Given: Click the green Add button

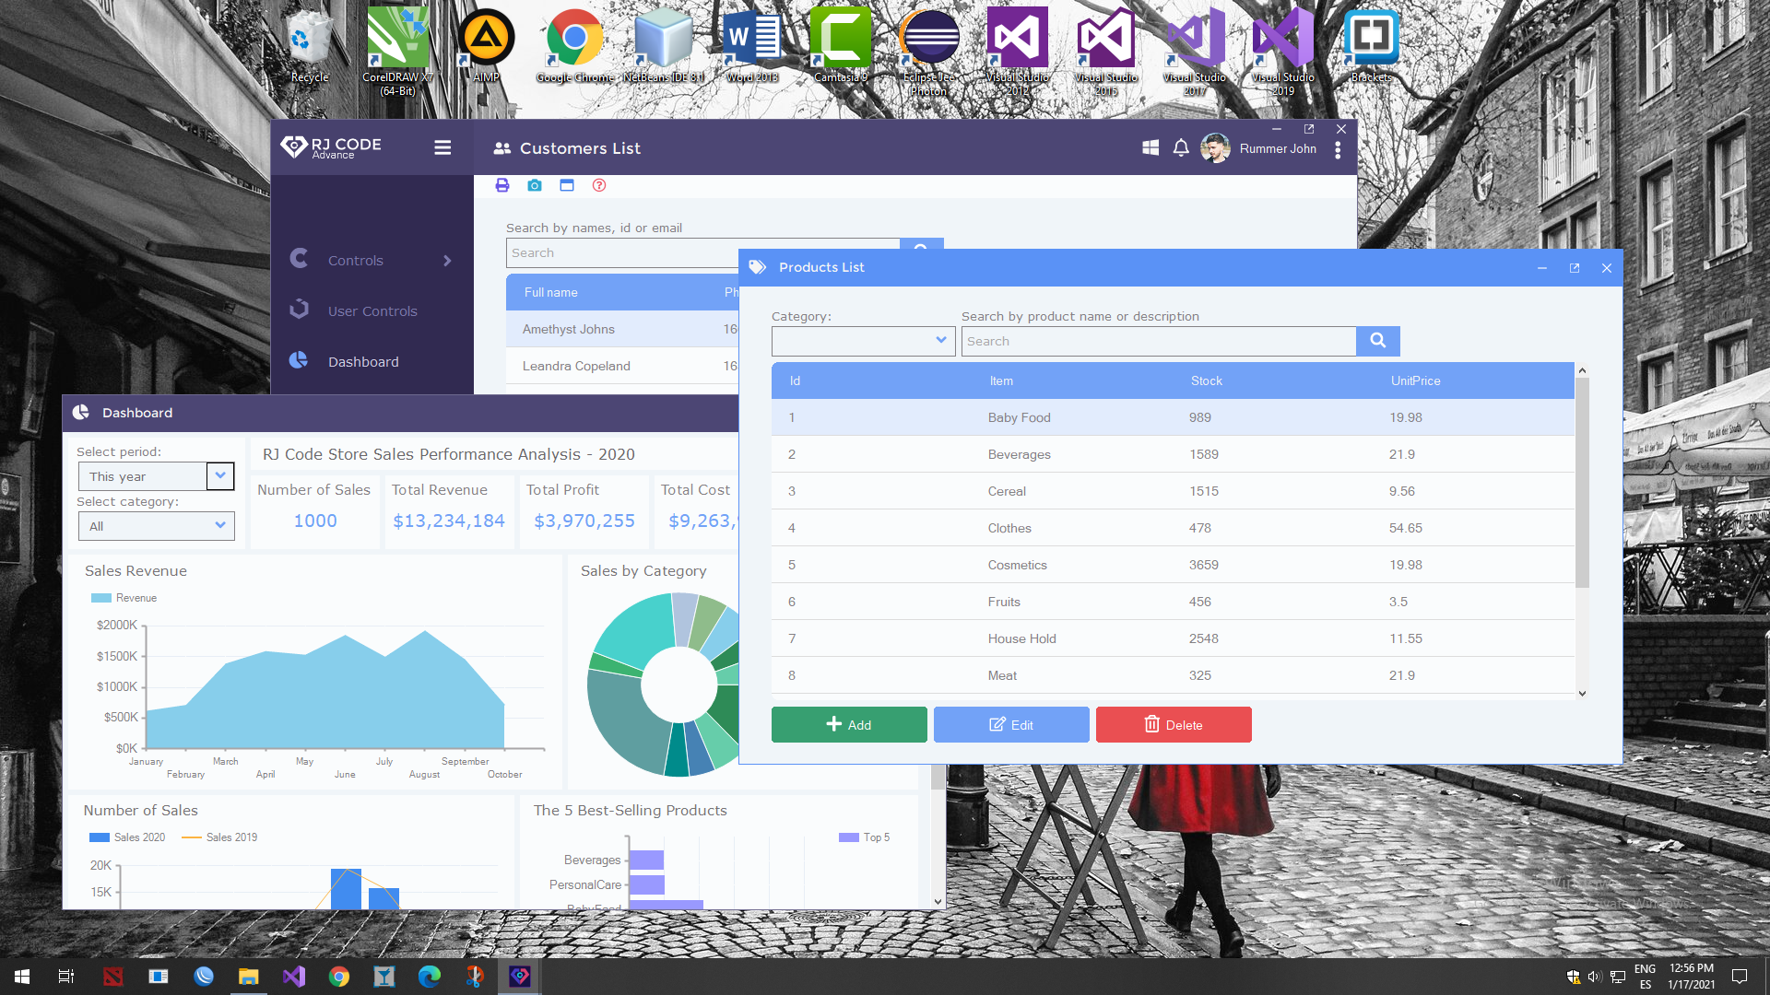Looking at the screenshot, I should [848, 724].
